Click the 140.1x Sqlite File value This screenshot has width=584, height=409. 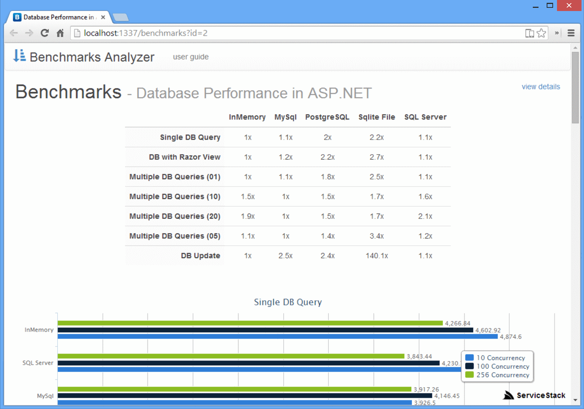tap(377, 256)
